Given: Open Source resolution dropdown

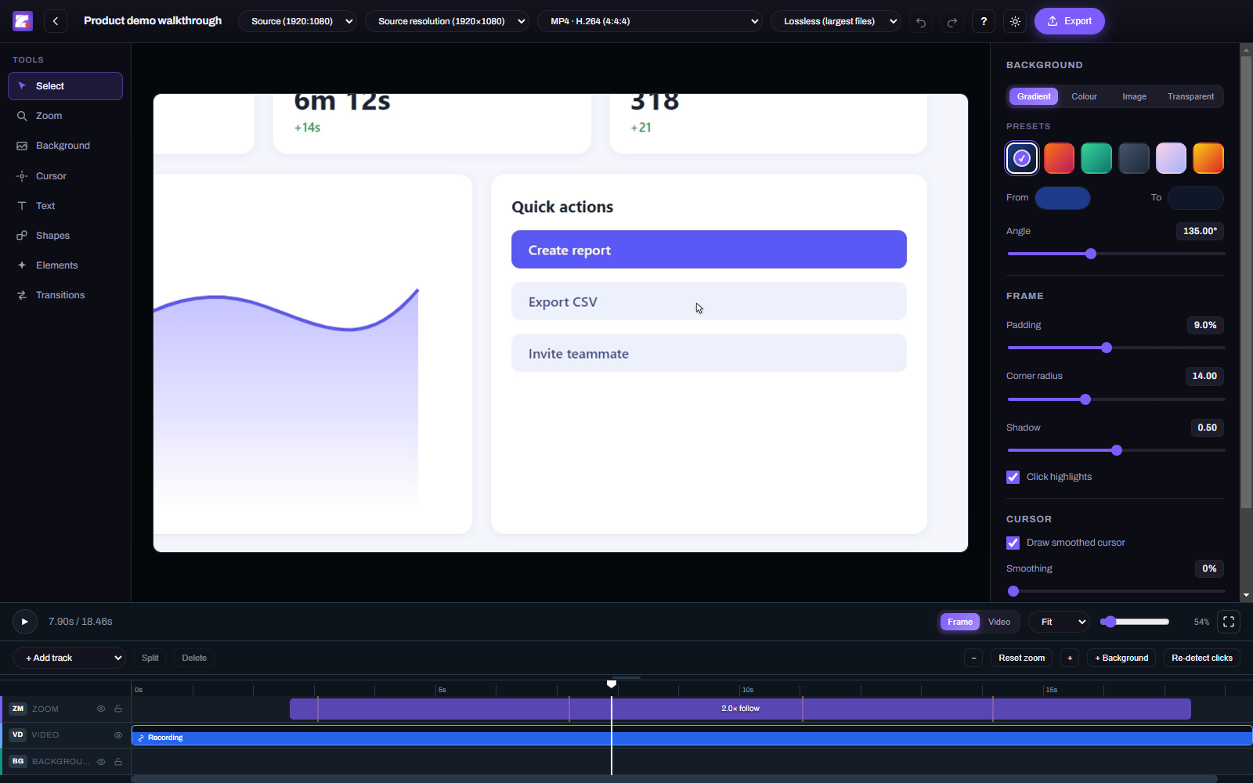Looking at the screenshot, I should point(446,21).
